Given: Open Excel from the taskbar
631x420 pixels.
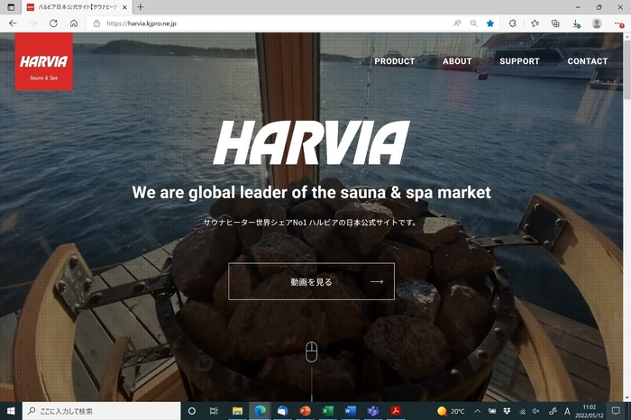Looking at the screenshot, I should click(x=327, y=411).
